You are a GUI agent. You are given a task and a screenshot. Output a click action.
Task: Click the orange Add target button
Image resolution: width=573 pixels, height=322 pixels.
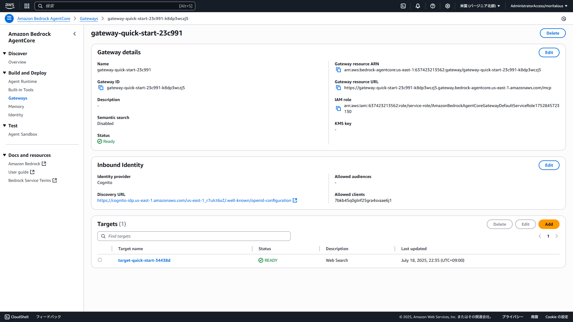click(x=549, y=224)
